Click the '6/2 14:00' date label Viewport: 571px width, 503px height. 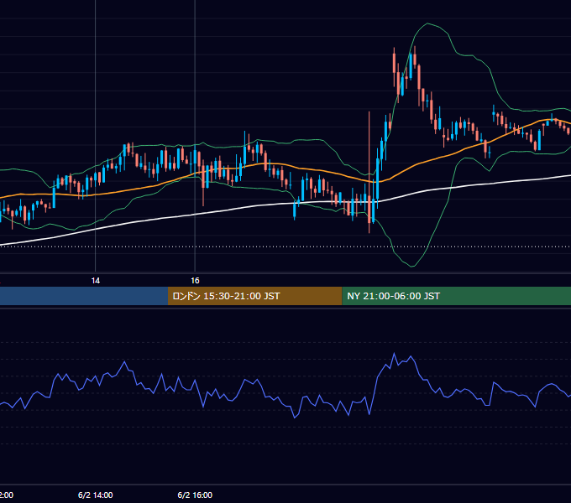click(96, 495)
